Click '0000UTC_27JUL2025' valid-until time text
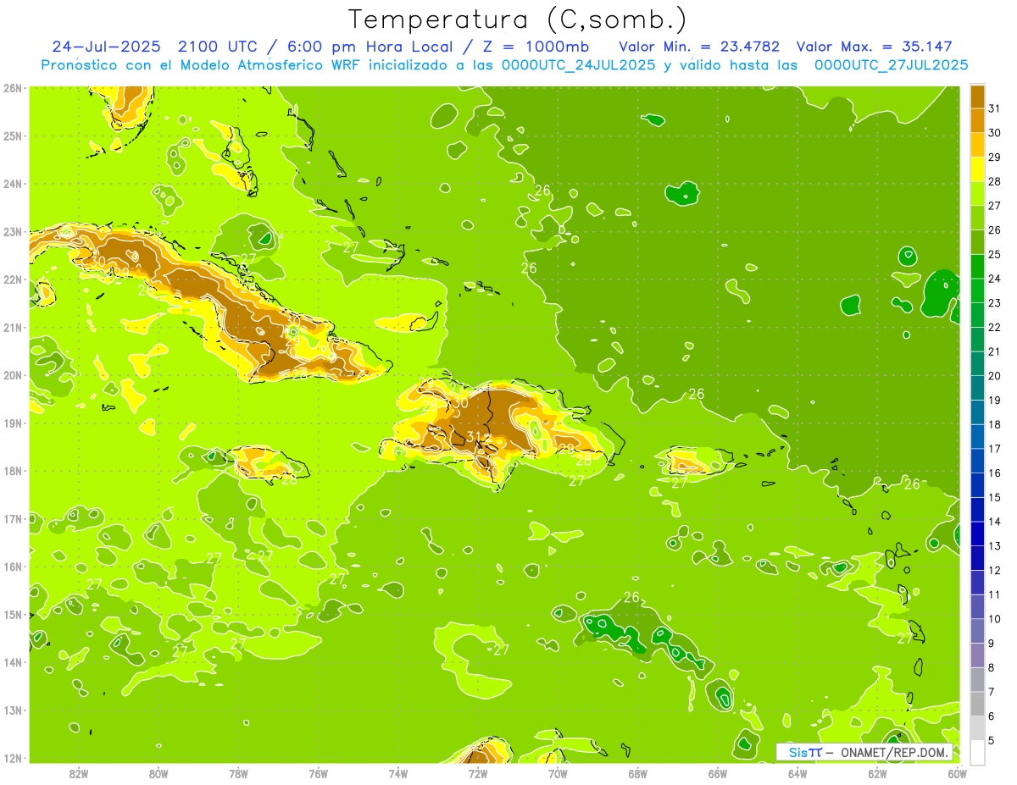This screenshot has height=785, width=1017. (x=891, y=65)
